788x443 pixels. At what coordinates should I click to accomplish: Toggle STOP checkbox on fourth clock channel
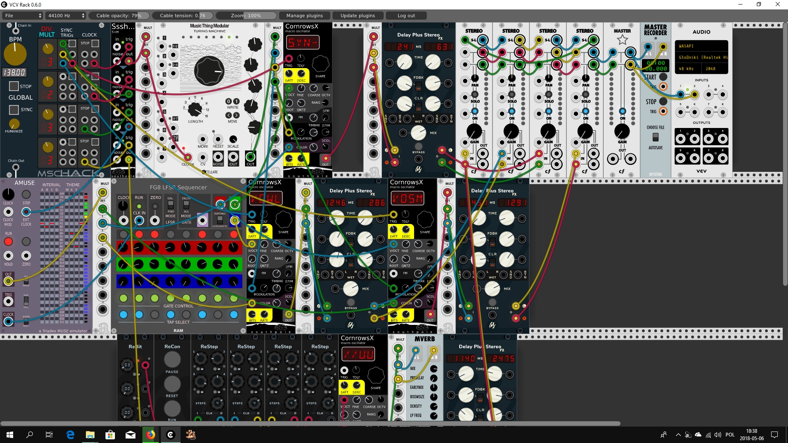click(95, 142)
